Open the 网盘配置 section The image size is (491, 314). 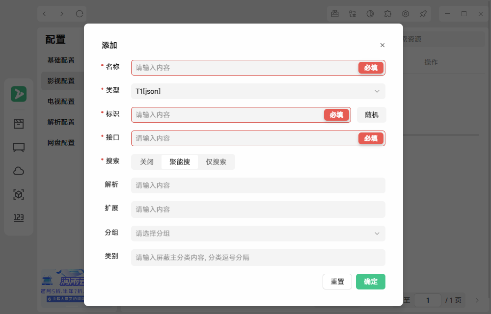coord(61,142)
